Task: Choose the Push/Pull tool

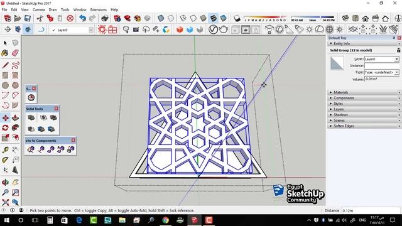Action: tap(15, 118)
